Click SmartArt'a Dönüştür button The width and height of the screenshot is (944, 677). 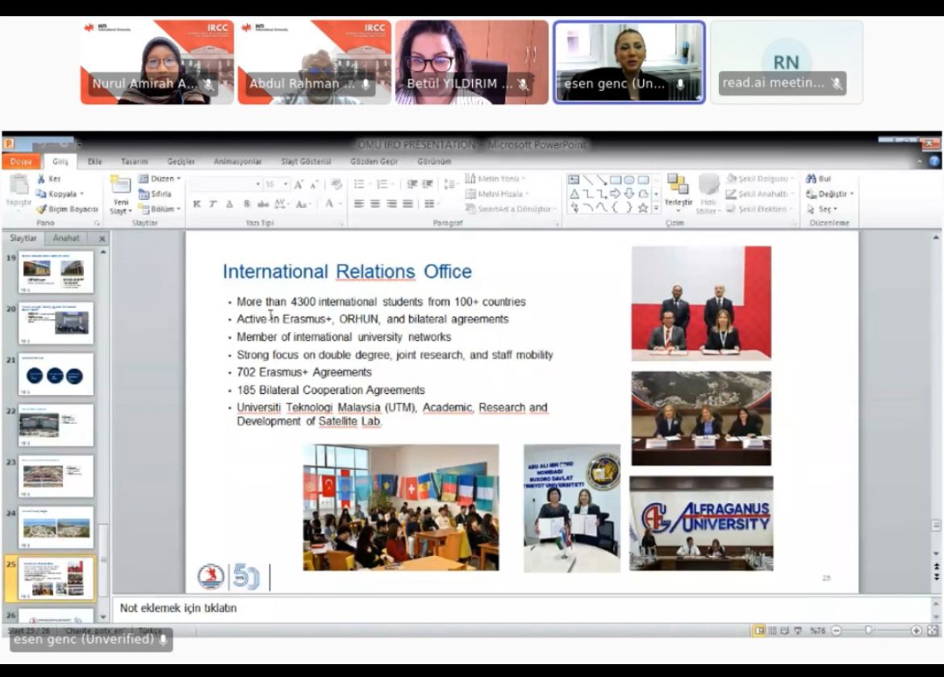click(510, 209)
